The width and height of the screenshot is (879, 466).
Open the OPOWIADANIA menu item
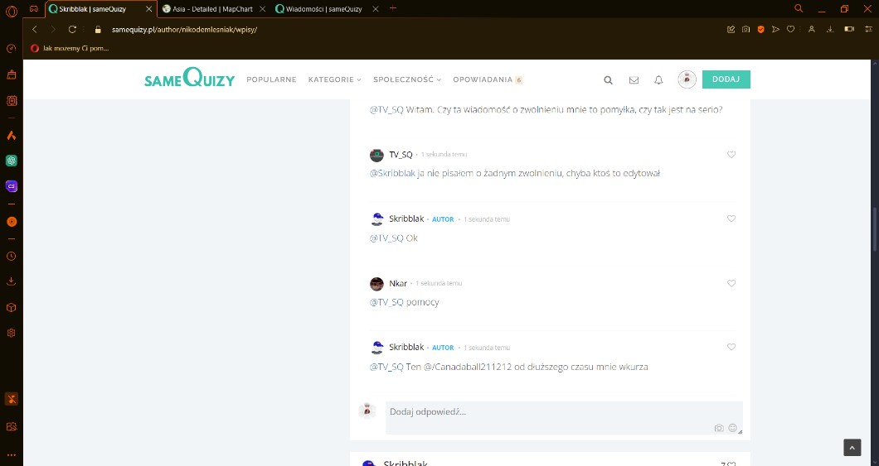click(x=483, y=80)
